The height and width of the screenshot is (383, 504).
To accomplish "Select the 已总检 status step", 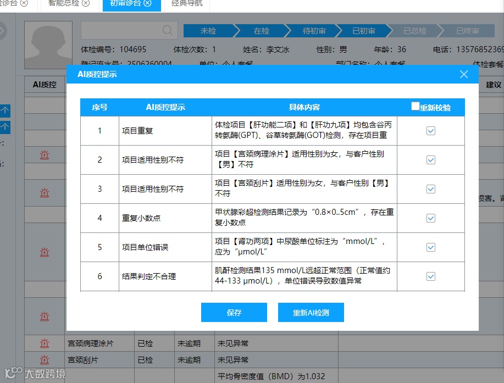I will pos(415,31).
